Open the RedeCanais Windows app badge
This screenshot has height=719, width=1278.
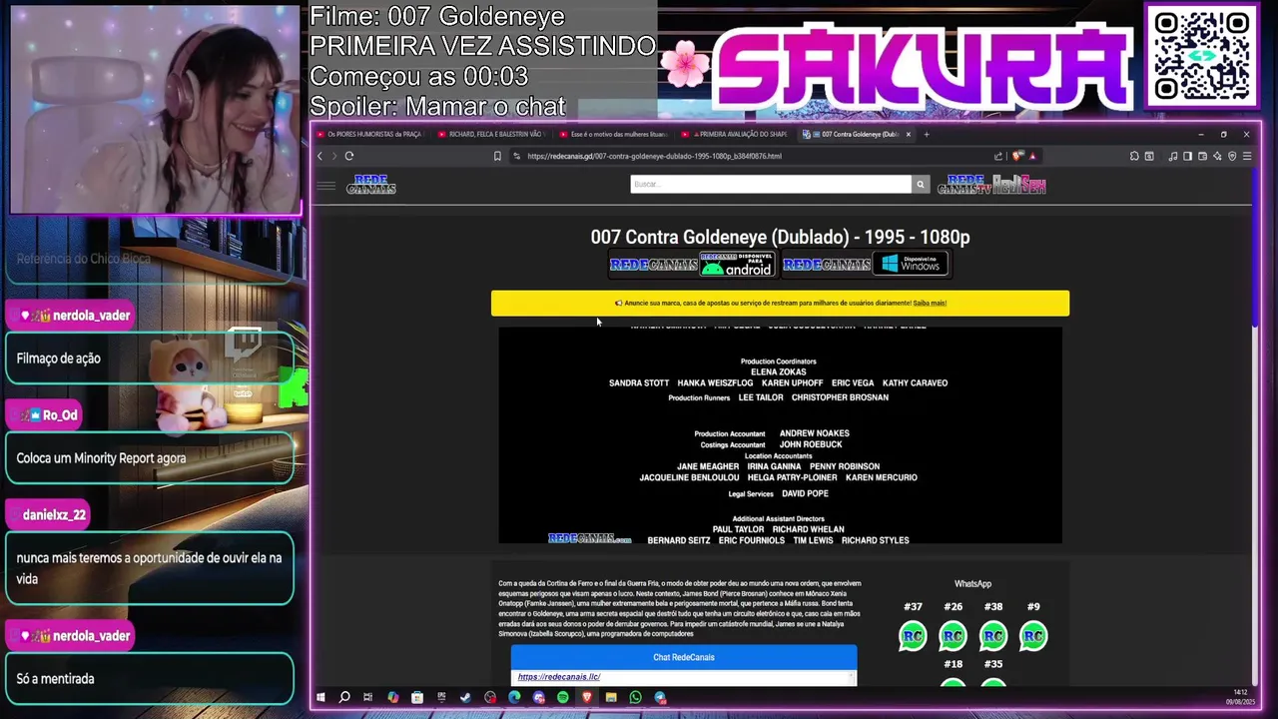[x=910, y=265]
